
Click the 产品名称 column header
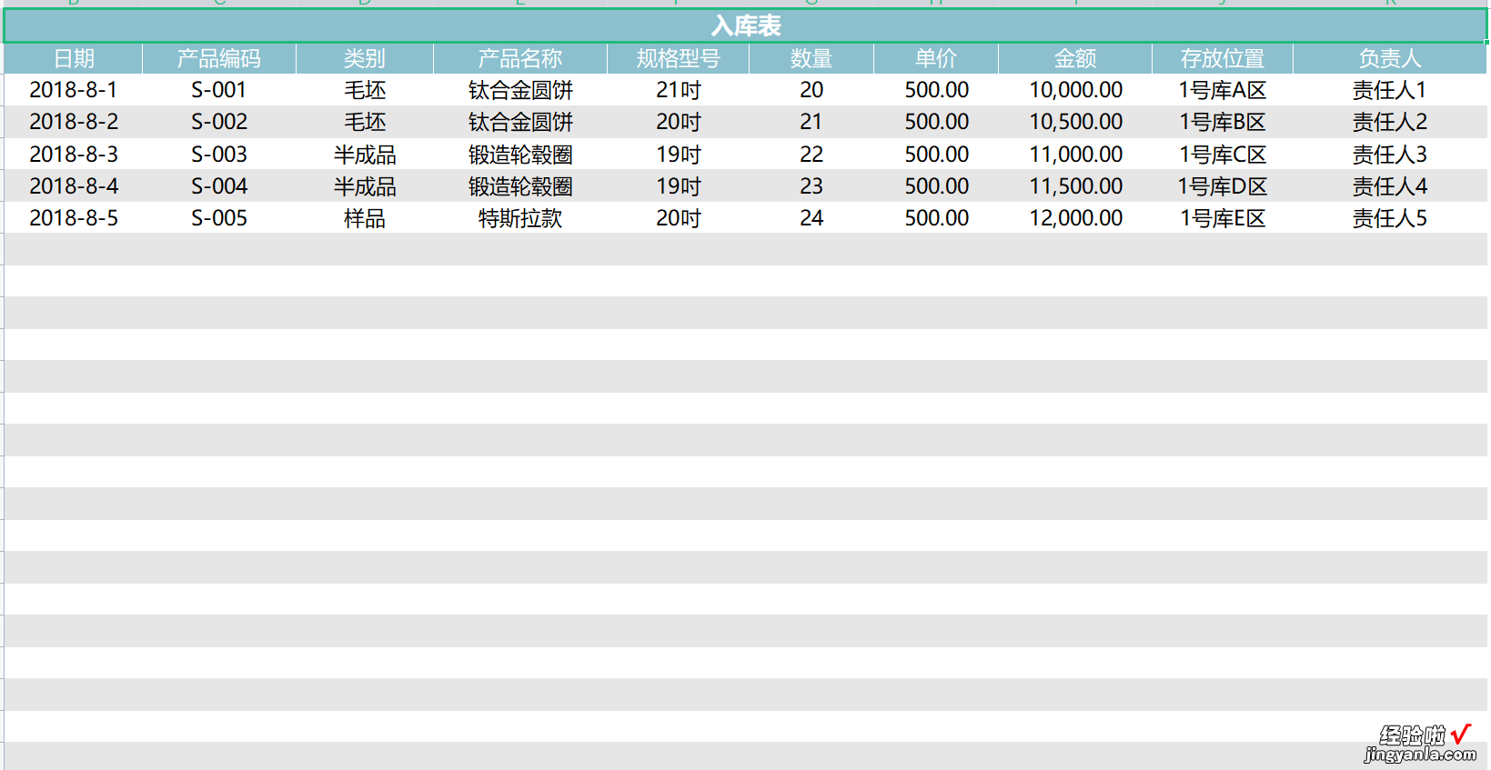tap(520, 58)
